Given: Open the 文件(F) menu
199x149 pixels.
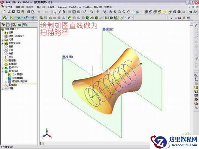Looking at the screenshot, I should (x=9, y=7).
